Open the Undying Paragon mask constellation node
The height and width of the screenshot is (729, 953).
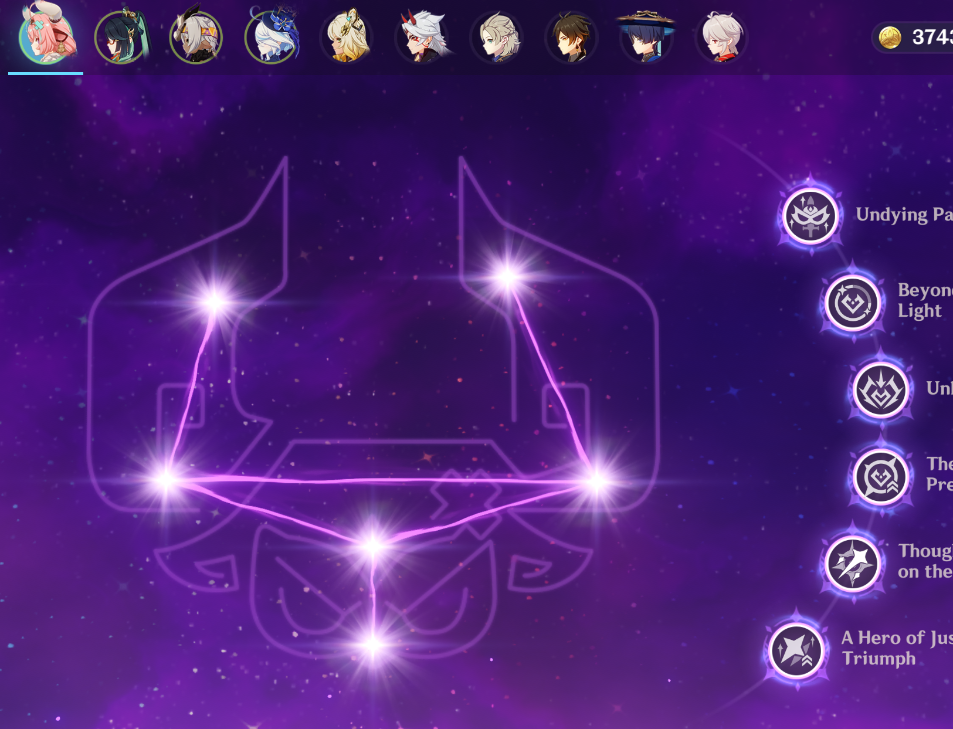tap(810, 216)
